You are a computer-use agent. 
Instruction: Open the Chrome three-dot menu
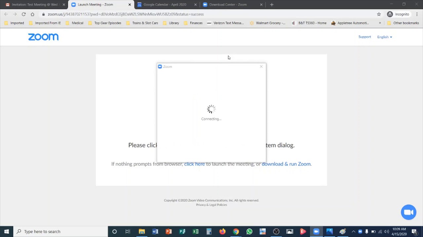(x=417, y=14)
